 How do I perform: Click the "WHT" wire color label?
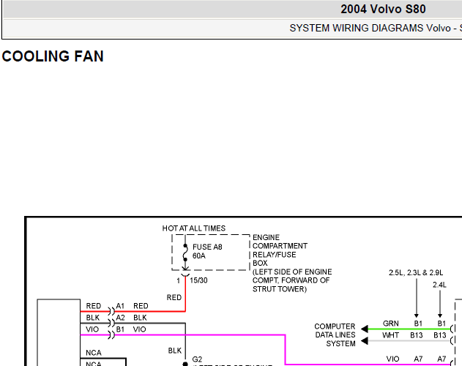(390, 335)
